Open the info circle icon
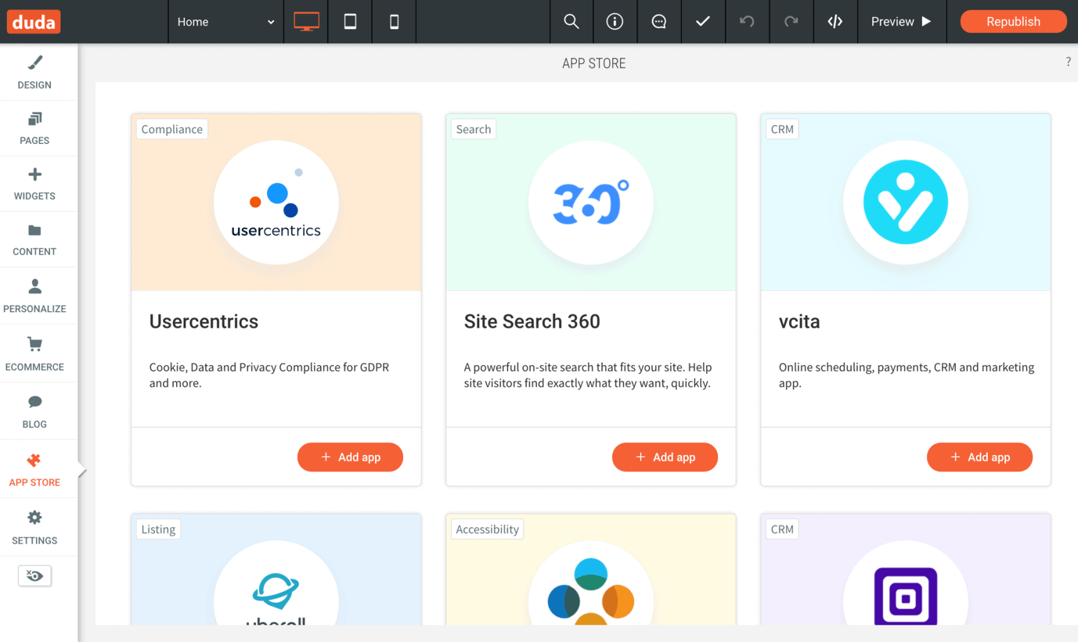This screenshot has height=642, width=1078. 615,22
